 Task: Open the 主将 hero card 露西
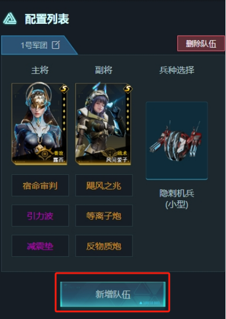click(x=39, y=123)
